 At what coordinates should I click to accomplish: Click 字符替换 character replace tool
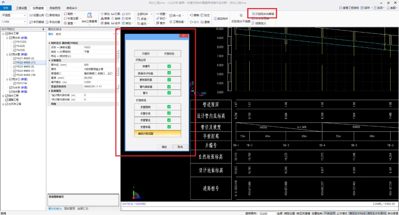37,22
